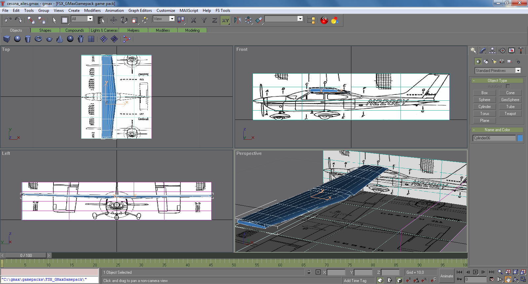The image size is (528, 284).
Task: Choose the Select and Move tool
Action: tap(113, 20)
